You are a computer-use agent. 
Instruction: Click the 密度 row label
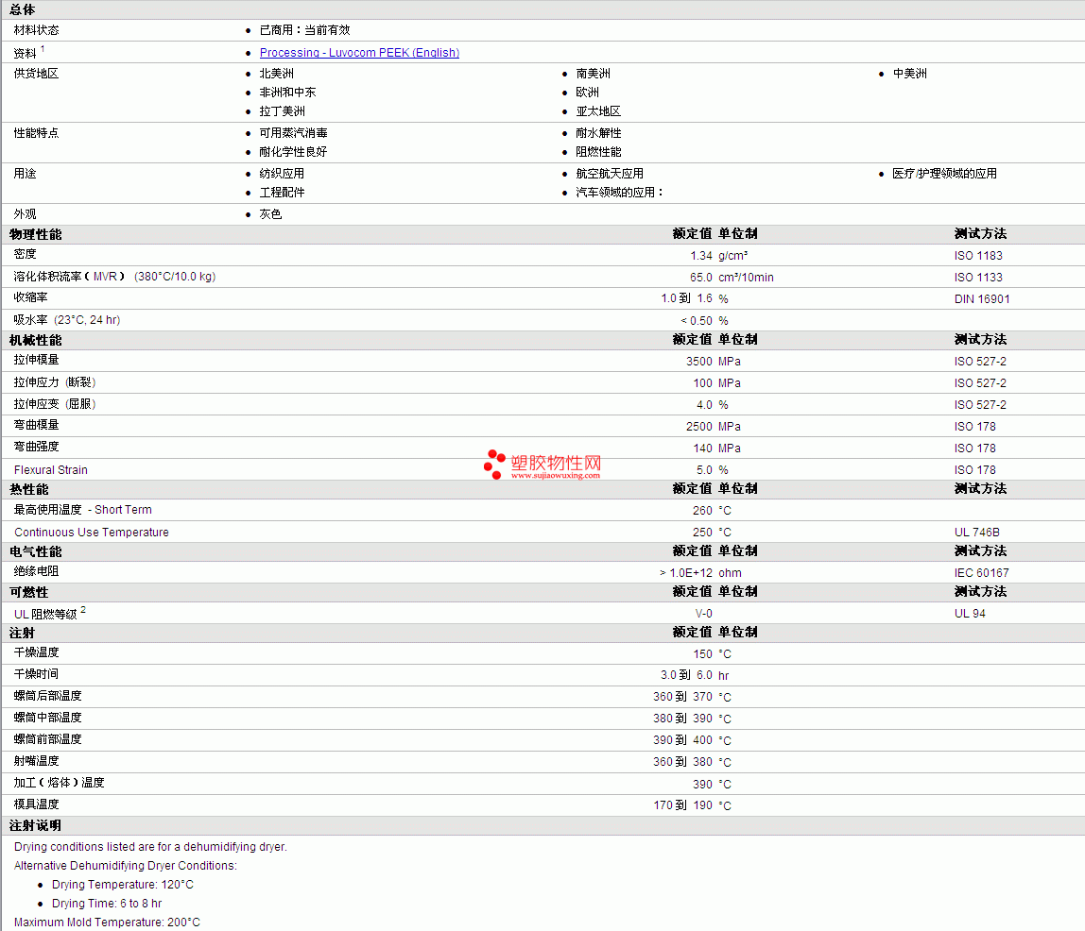click(x=25, y=254)
